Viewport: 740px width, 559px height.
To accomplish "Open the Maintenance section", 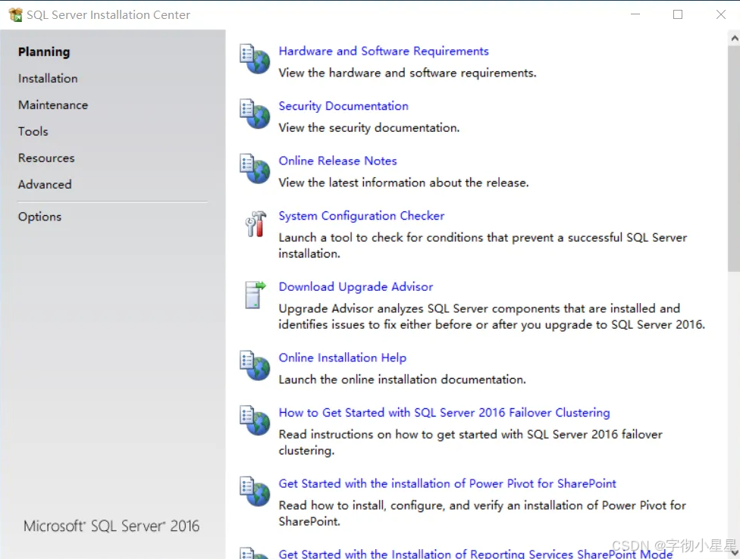I will [53, 105].
